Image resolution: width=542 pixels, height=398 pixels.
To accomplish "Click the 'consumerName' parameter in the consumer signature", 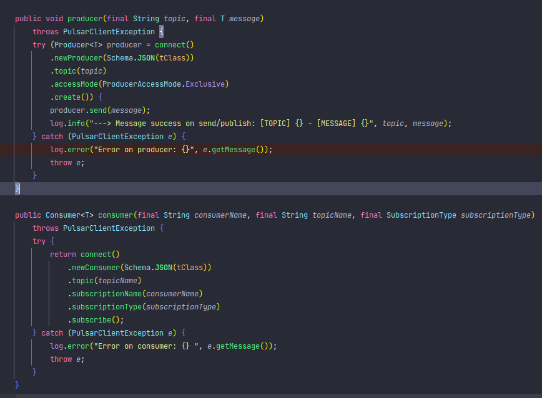I will 220,215.
